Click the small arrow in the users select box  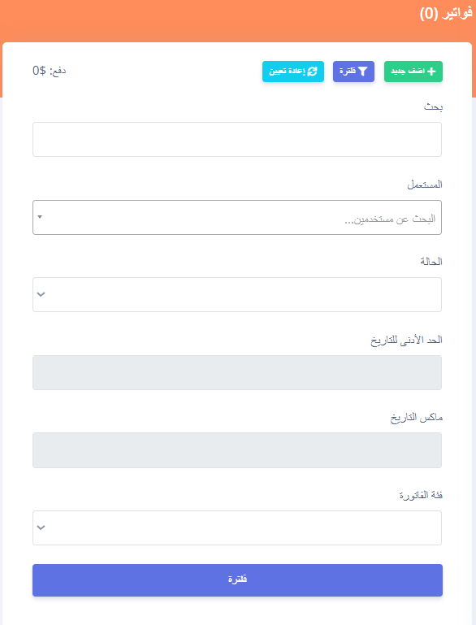[x=40, y=217]
